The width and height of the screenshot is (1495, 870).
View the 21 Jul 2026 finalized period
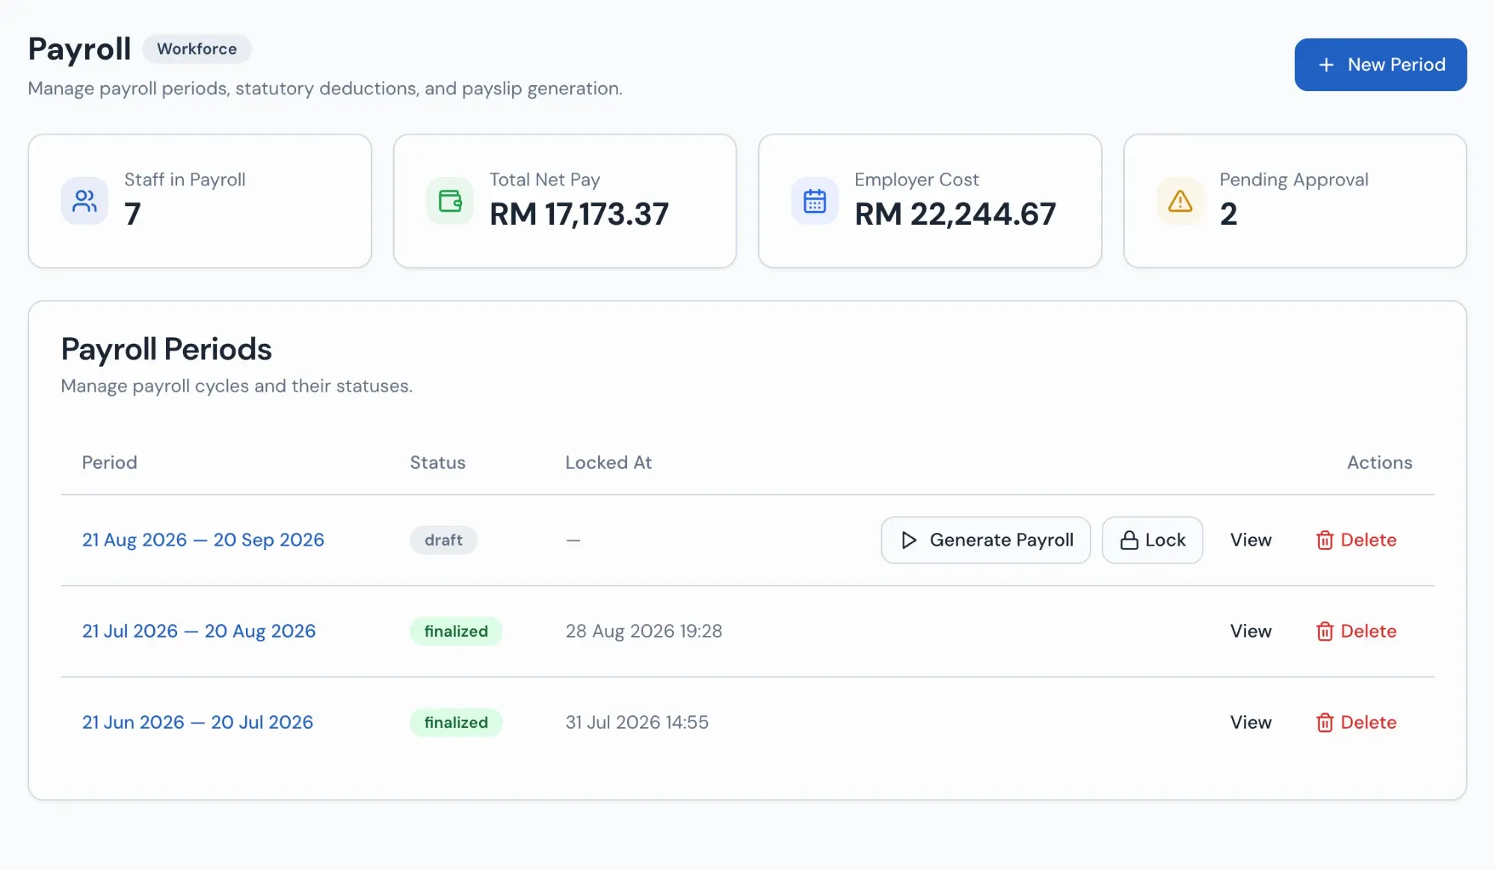(1251, 632)
